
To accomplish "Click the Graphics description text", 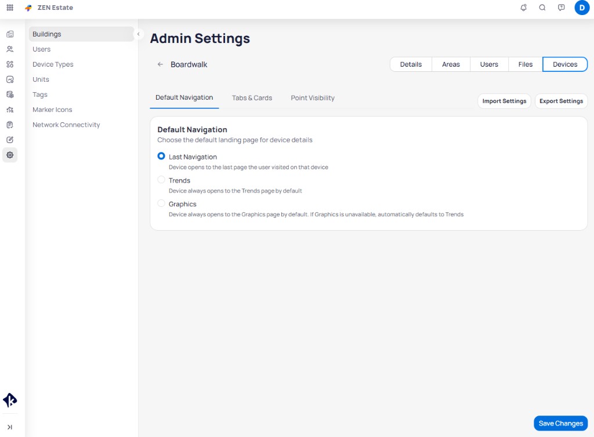I will [316, 214].
